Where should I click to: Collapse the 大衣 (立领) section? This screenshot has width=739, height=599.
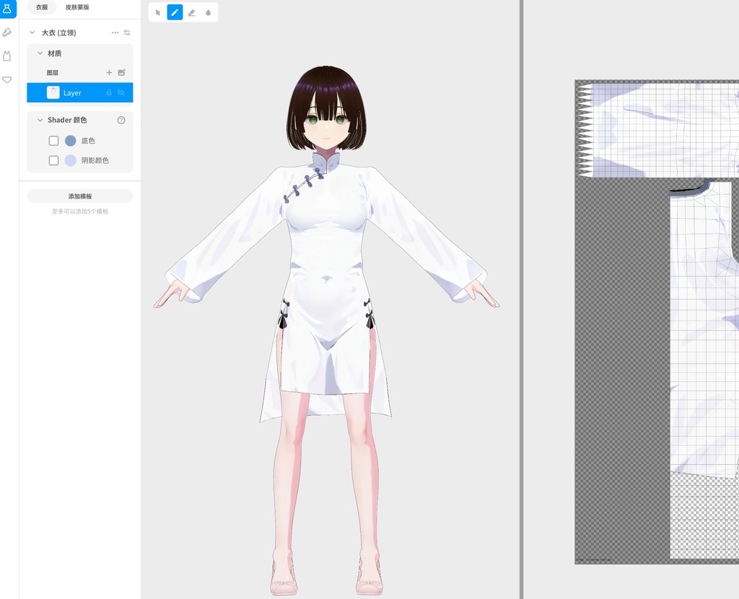[31, 32]
